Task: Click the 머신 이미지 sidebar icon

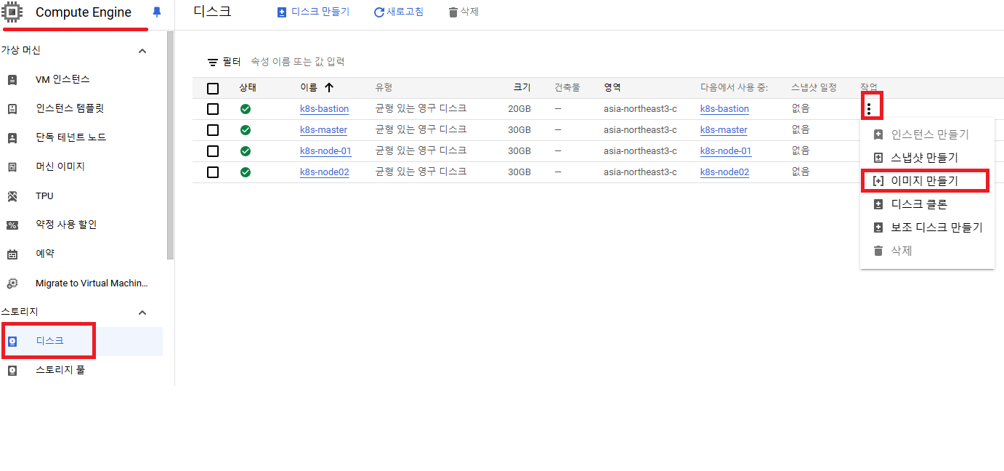Action: 12,166
